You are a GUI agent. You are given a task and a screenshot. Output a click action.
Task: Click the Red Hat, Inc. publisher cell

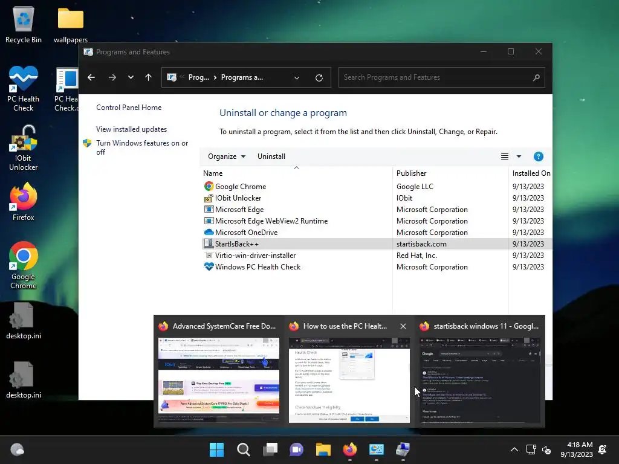[416, 256]
